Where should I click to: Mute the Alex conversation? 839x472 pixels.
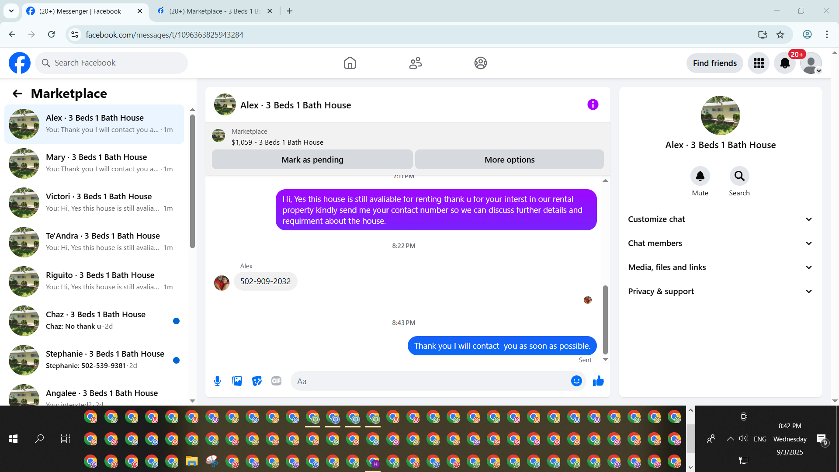click(700, 176)
